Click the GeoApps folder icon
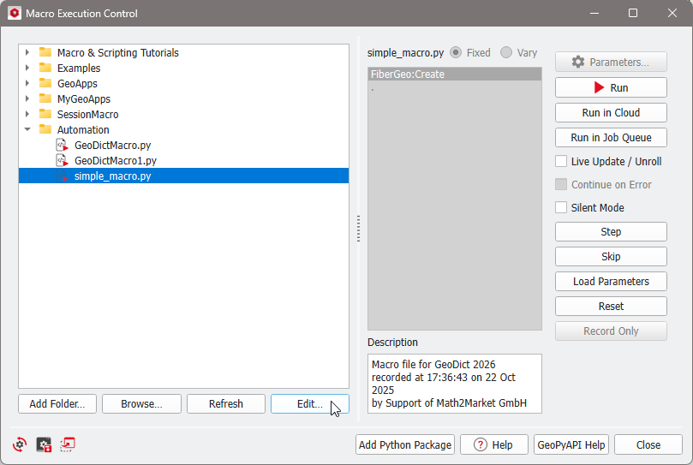Image resolution: width=693 pixels, height=465 pixels. click(45, 83)
